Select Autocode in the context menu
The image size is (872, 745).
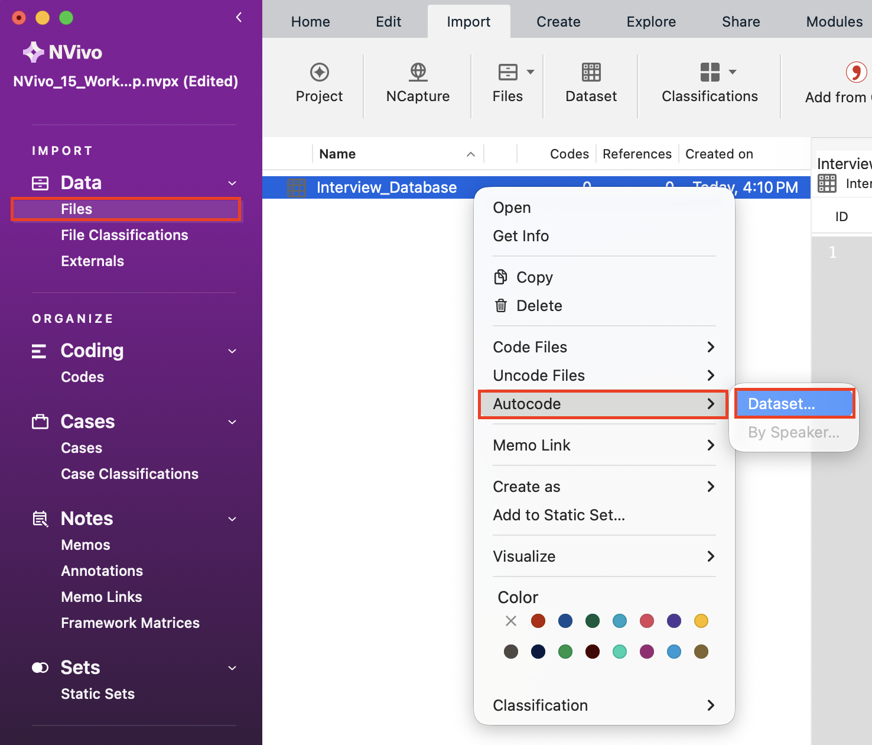pos(603,404)
